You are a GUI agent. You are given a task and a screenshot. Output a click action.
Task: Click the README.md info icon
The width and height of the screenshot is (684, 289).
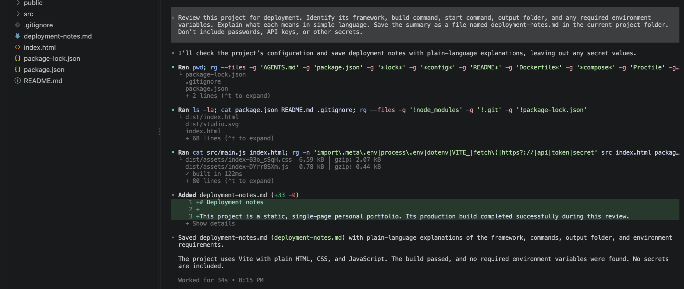18,81
